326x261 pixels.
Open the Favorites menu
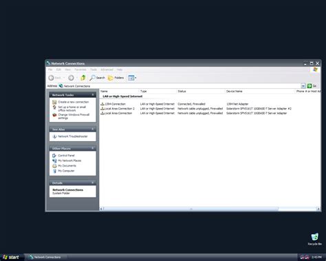tap(80, 70)
